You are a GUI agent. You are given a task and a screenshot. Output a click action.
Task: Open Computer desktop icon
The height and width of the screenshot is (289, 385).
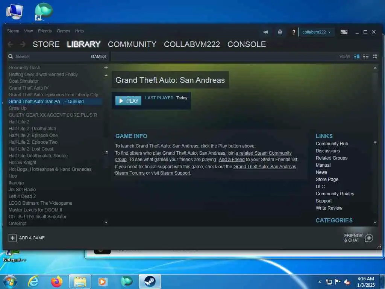(15, 12)
